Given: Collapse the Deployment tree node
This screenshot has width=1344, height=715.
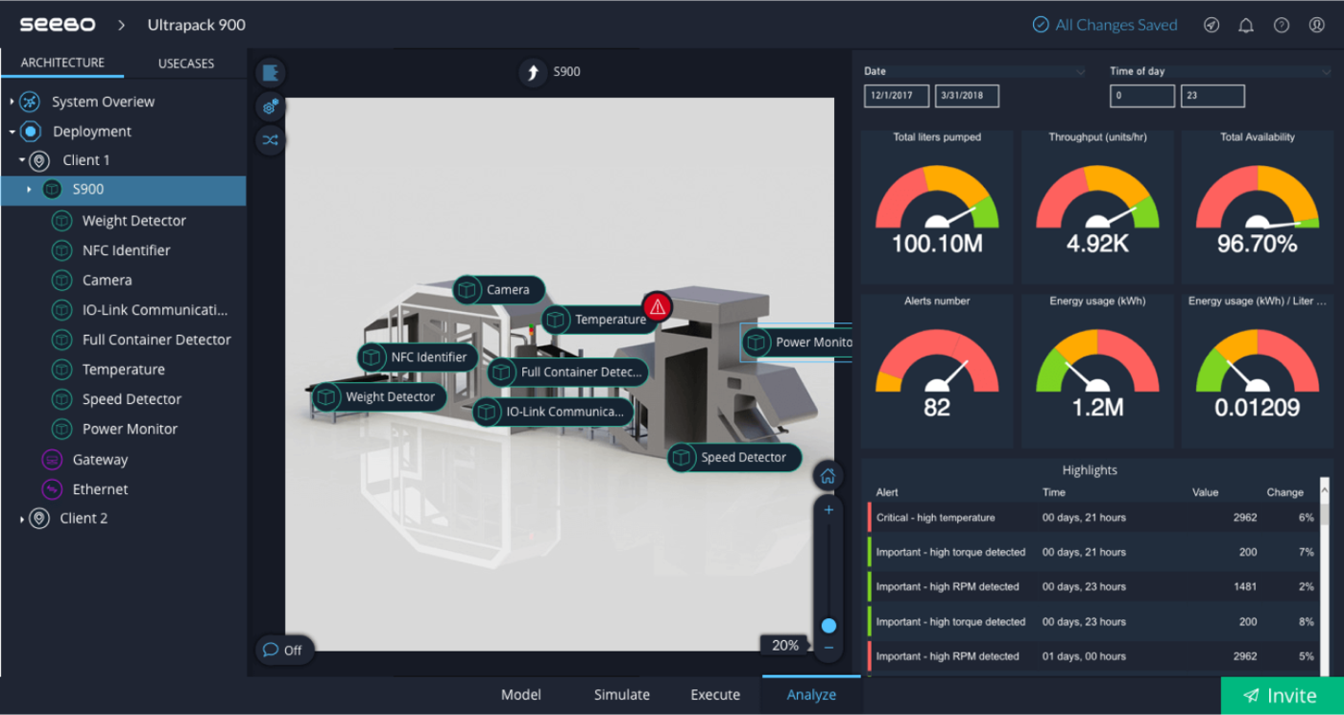Looking at the screenshot, I should 12,131.
